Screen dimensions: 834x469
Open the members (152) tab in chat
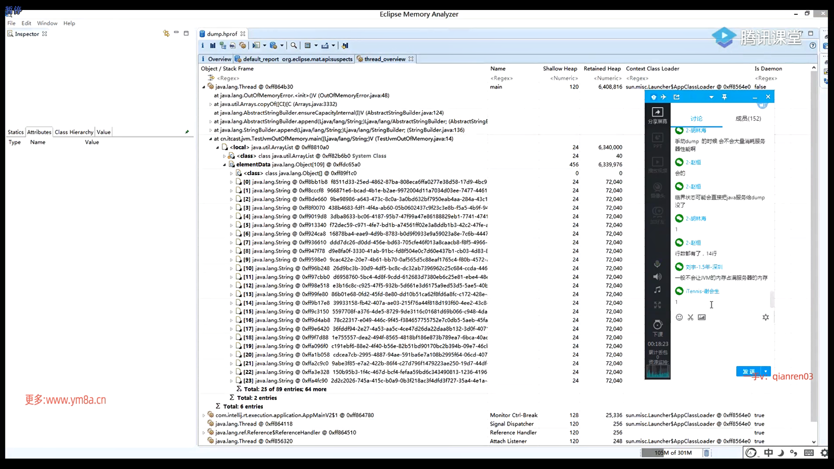tap(748, 119)
